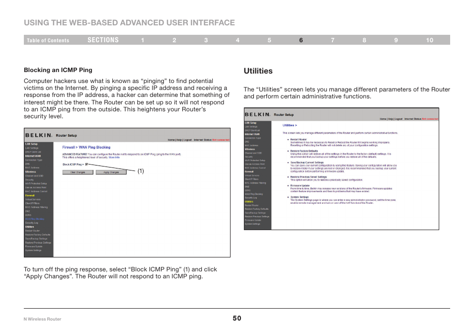
Task: Click Belkin logo in Utilities screenshot
Action: coord(257,115)
